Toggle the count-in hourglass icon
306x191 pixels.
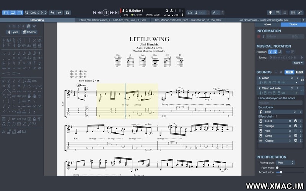point(167,11)
